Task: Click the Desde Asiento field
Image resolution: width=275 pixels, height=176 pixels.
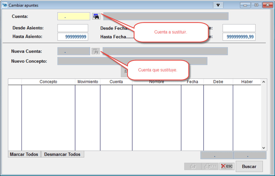Action: (x=73, y=28)
